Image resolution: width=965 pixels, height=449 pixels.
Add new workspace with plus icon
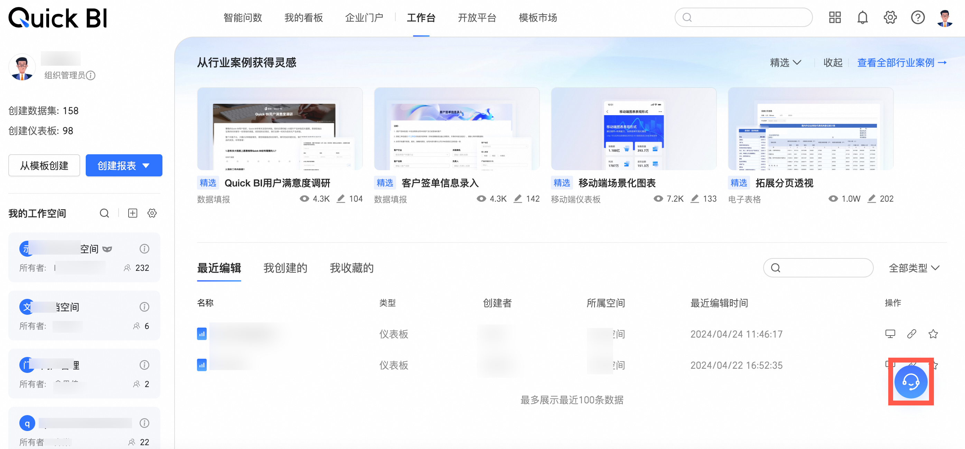pyautogui.click(x=133, y=213)
